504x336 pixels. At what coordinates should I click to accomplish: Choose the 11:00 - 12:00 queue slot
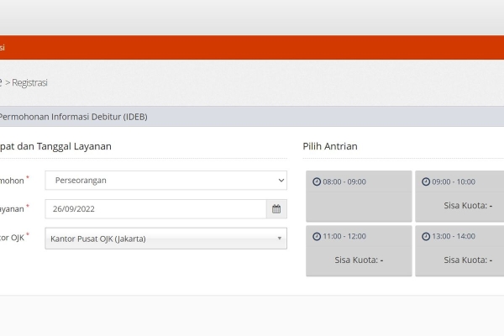coord(359,251)
